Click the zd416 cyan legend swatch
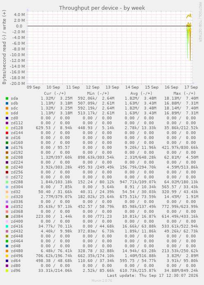 pos(7,226)
